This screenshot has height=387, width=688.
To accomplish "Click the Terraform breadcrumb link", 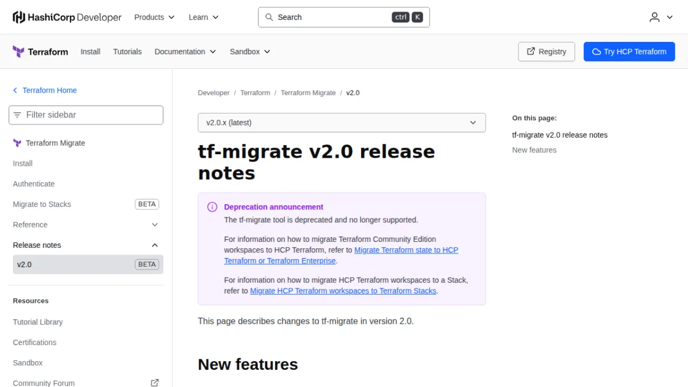I will 255,93.
